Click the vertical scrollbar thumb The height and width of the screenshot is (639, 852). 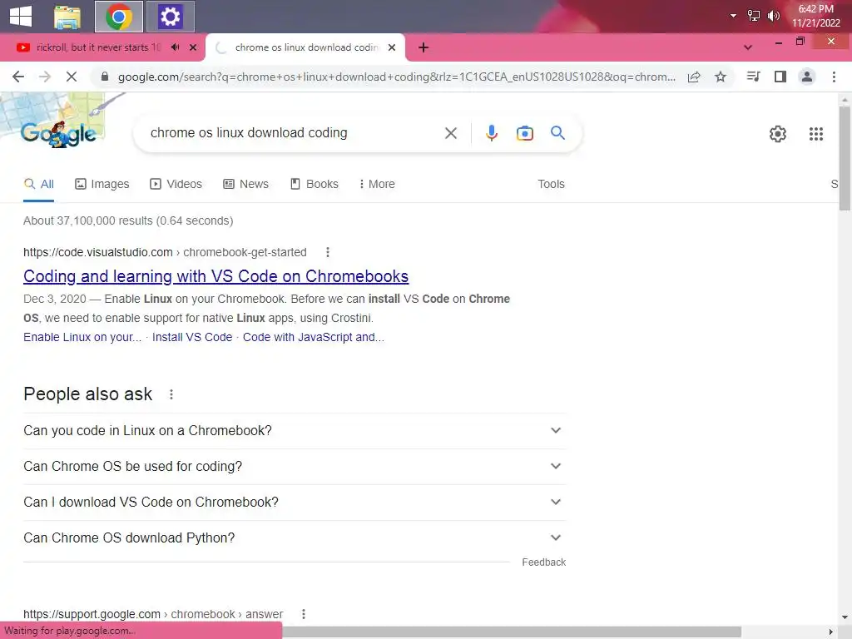845,157
